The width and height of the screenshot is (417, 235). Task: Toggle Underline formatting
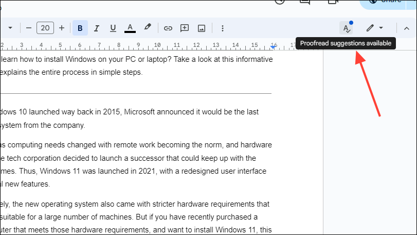113,28
